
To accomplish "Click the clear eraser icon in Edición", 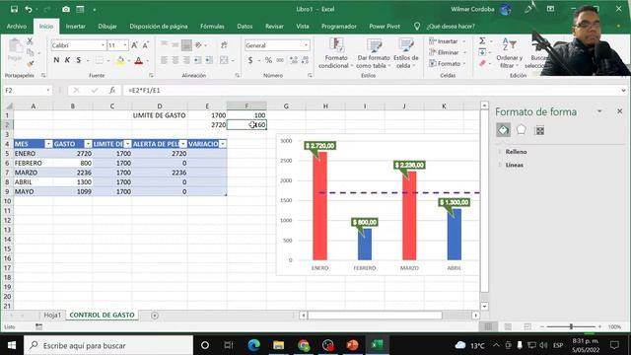I will tap(482, 63).
